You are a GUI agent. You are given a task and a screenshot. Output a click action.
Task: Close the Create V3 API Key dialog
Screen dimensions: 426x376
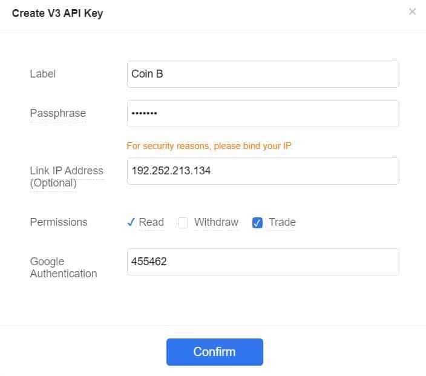(x=412, y=12)
